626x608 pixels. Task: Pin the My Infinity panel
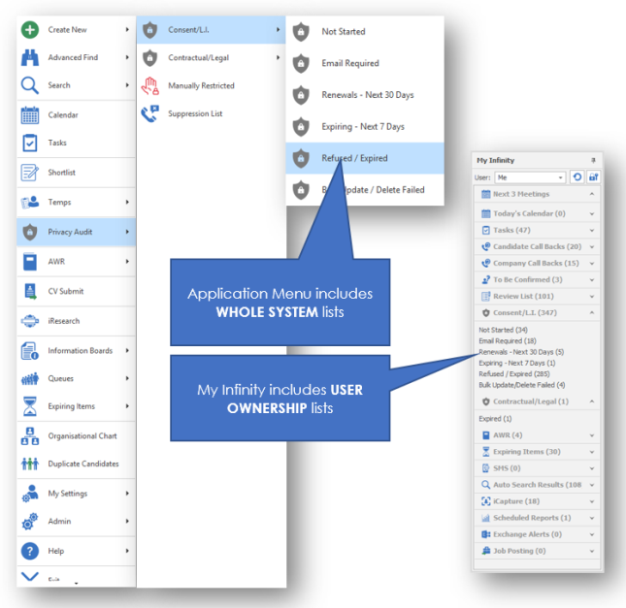593,160
